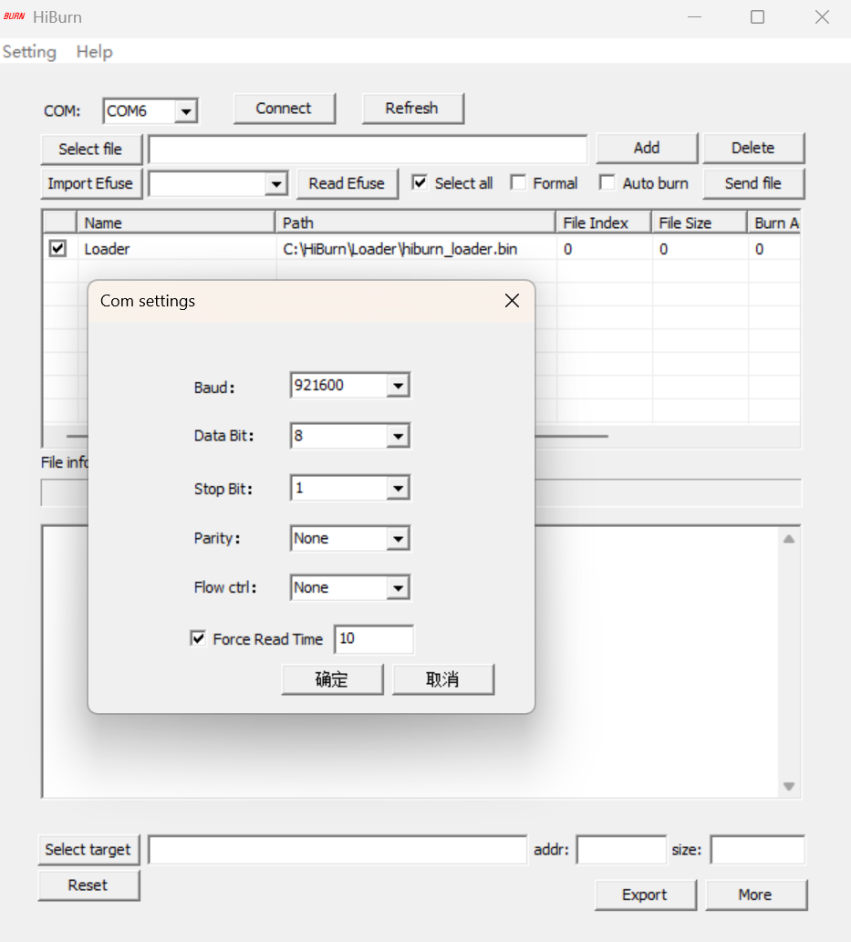Open the Help menu
Viewport: 851px width, 942px height.
[94, 52]
